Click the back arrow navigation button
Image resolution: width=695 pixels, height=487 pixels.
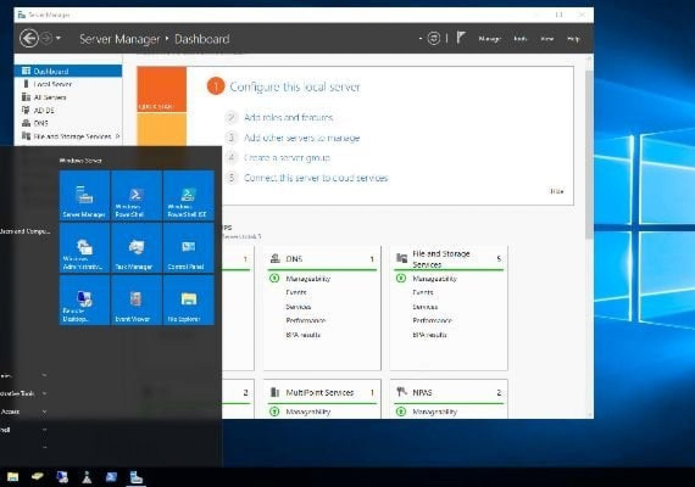click(x=29, y=39)
